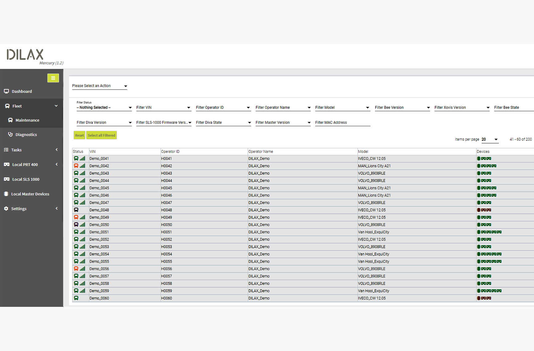Click the Settings gear icon
The height and width of the screenshot is (351, 534).
[6, 208]
